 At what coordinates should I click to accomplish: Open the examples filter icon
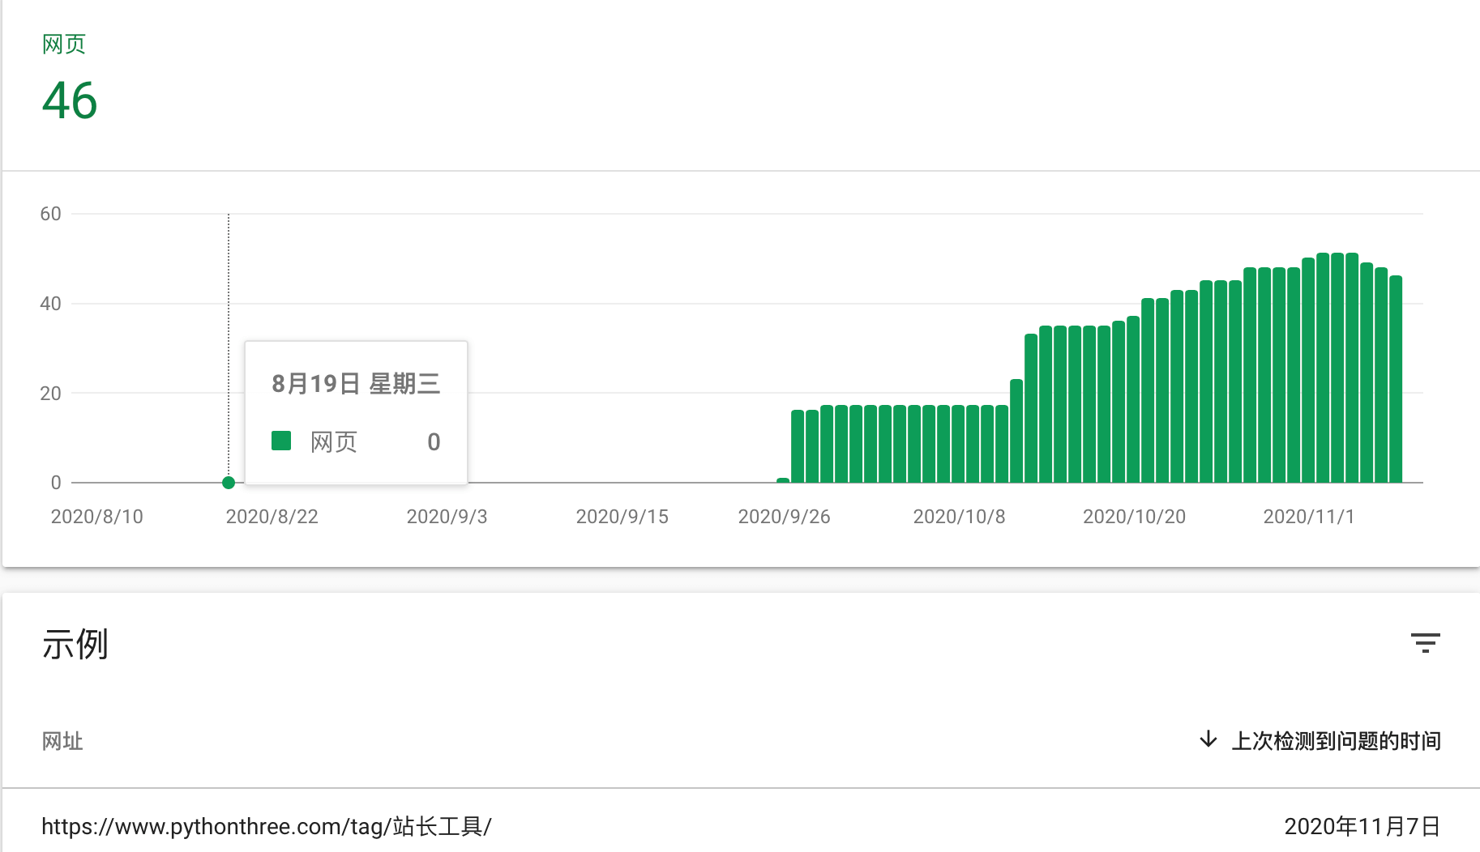coord(1425,643)
